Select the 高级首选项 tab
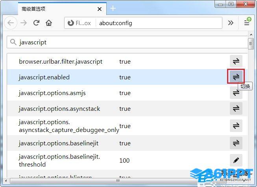Image resolution: width=257 pixels, height=187 pixels. pos(55,8)
